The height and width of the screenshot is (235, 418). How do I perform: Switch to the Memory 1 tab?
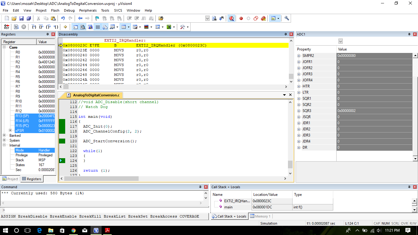point(260,216)
